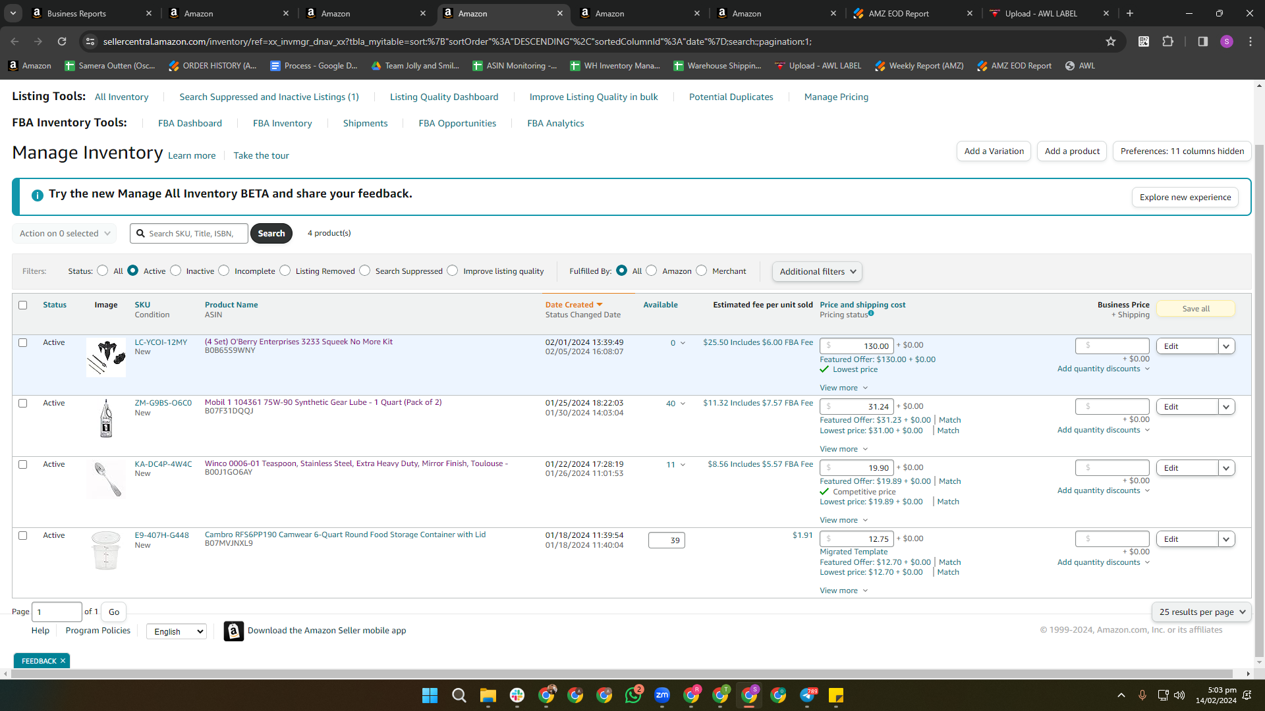Open Sticky Notes from the taskbar
Screen dimensions: 1265x711
coord(836,695)
